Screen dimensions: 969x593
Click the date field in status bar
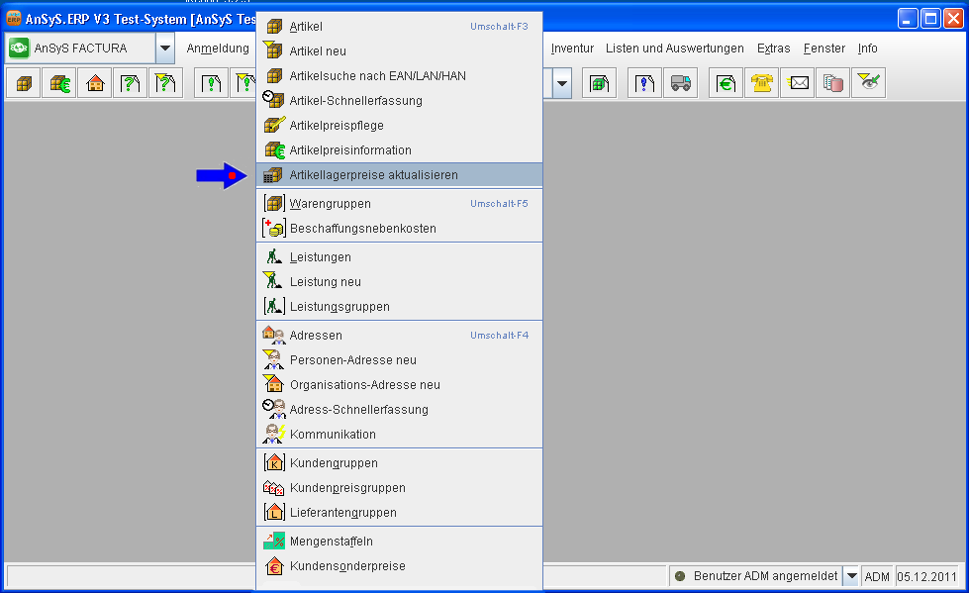pyautogui.click(x=927, y=576)
